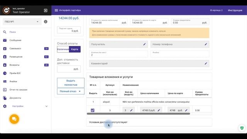Edit Комментарий via pencil icon
Screen dimensions: 247x139
[x=206, y=63]
